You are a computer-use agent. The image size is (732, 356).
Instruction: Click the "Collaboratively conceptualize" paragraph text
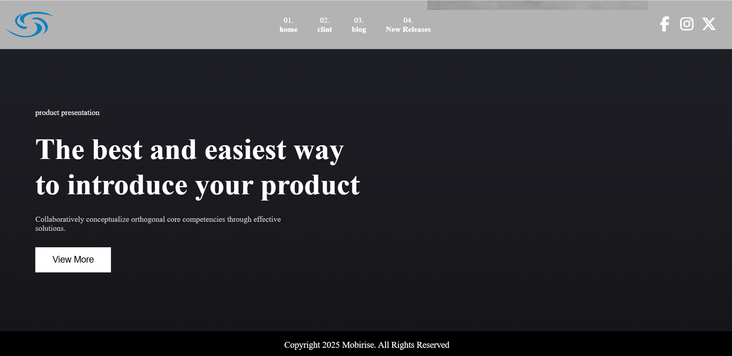(x=158, y=224)
